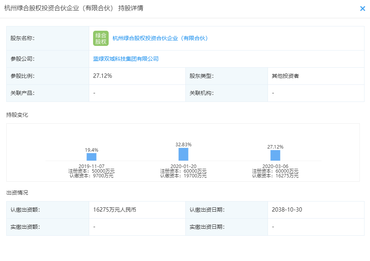This screenshot has width=370, height=261.
Task: Click the 股东名称 label cell
Action: (48, 39)
